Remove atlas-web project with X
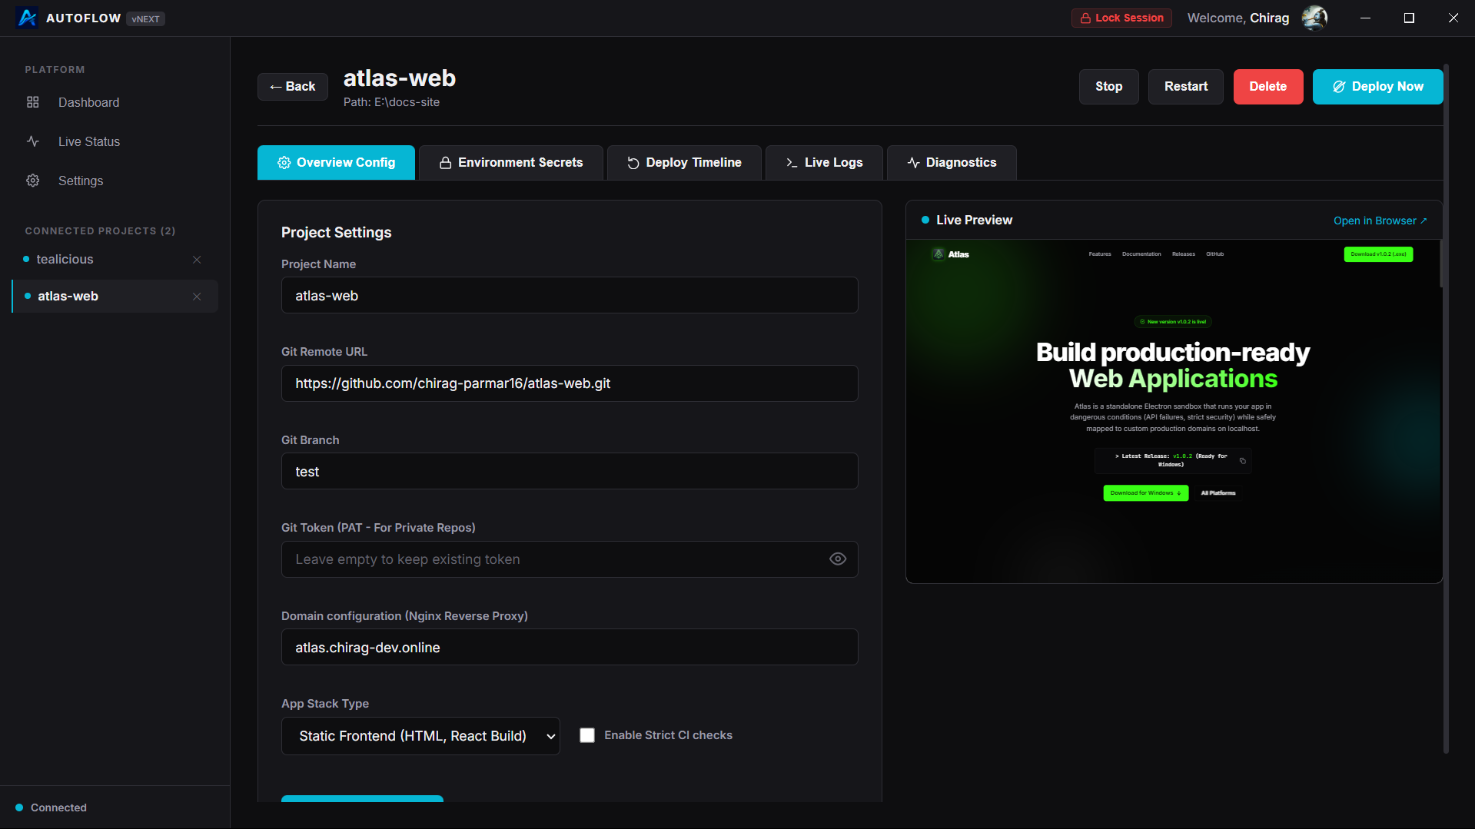 pyautogui.click(x=197, y=297)
